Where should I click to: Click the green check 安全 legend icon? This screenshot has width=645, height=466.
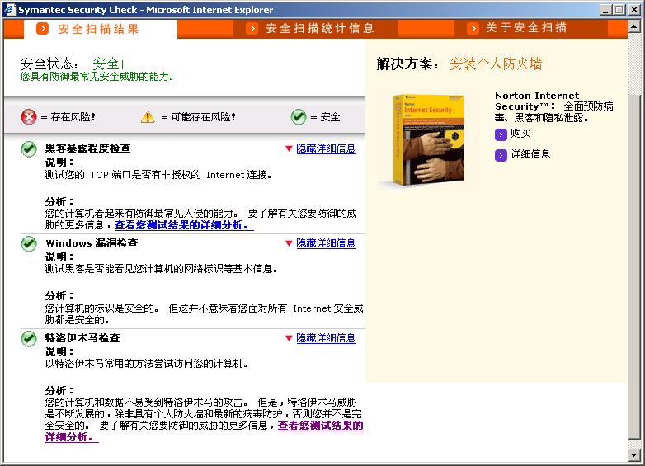(299, 117)
